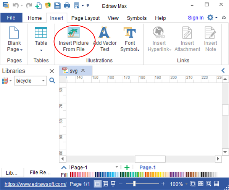
Task: Open the settings gear dropdown arrow
Action: click(216, 18)
